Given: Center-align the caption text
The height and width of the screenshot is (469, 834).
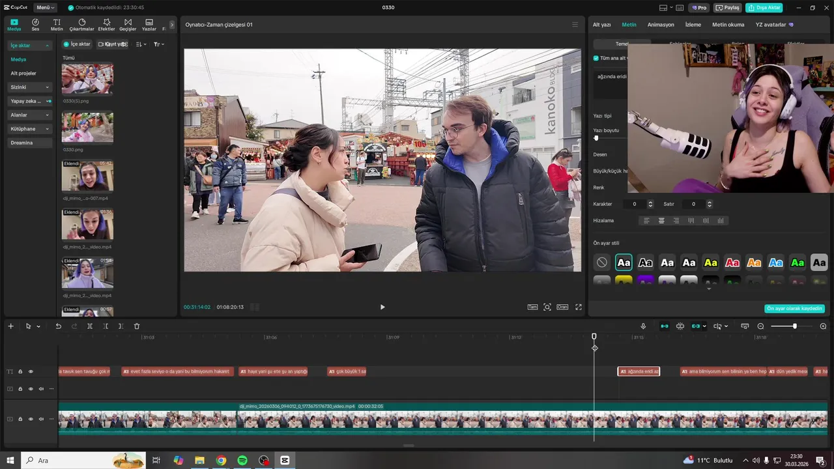Looking at the screenshot, I should pos(661,221).
